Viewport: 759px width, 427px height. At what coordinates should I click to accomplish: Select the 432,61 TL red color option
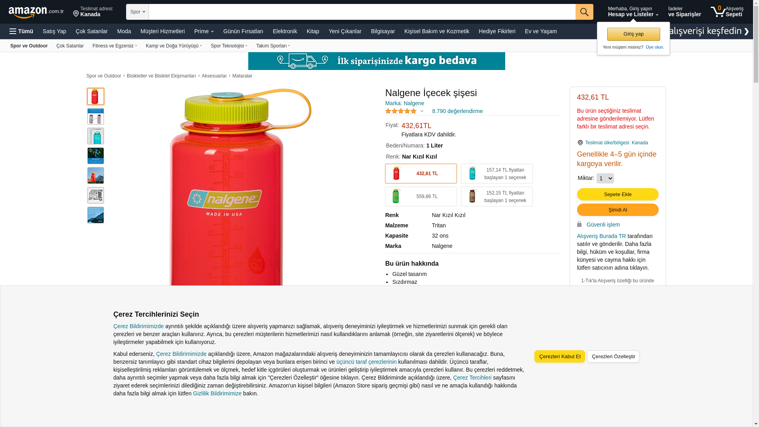(421, 174)
